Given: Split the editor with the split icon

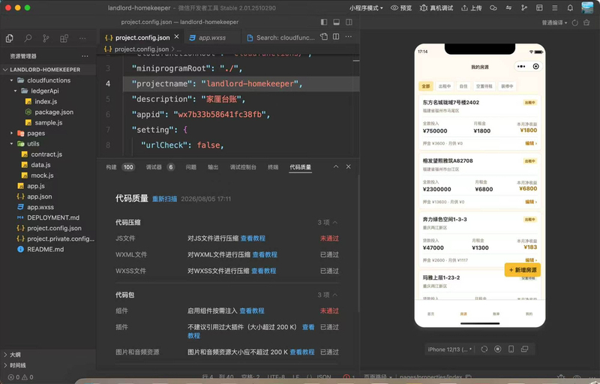Looking at the screenshot, I should click(336, 37).
